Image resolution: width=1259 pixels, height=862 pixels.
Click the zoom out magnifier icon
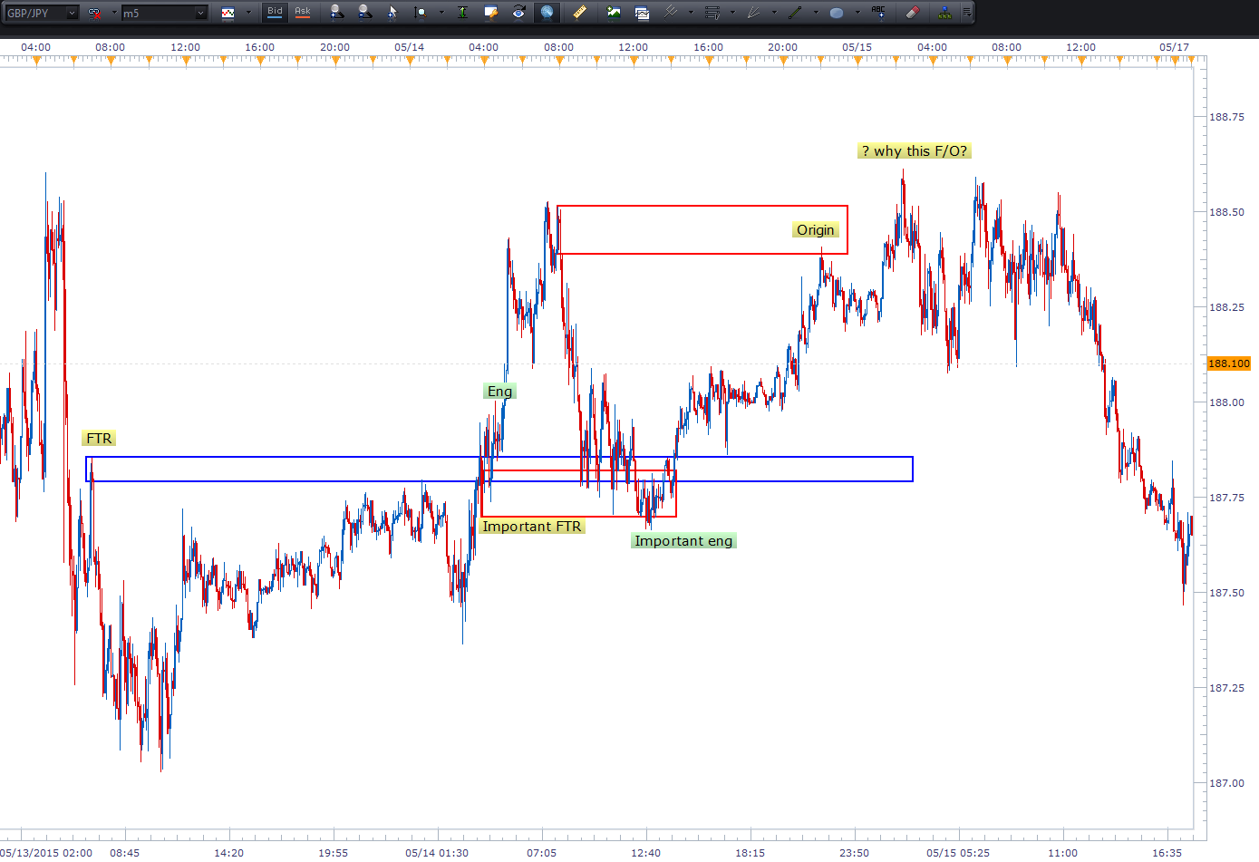click(364, 13)
